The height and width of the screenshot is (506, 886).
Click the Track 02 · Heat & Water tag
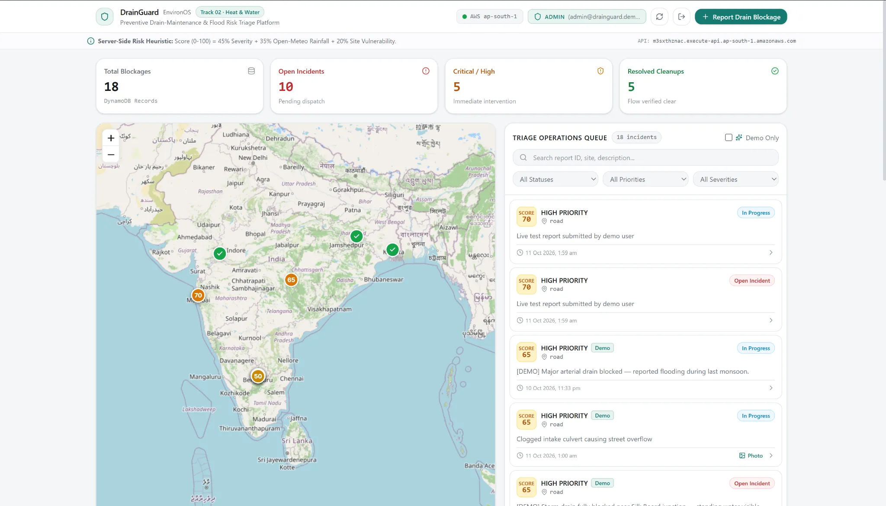tap(230, 12)
